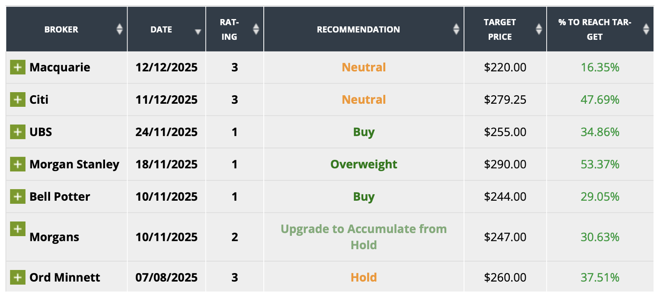
Task: Click Citi's $279.25 target price
Action: (505, 100)
